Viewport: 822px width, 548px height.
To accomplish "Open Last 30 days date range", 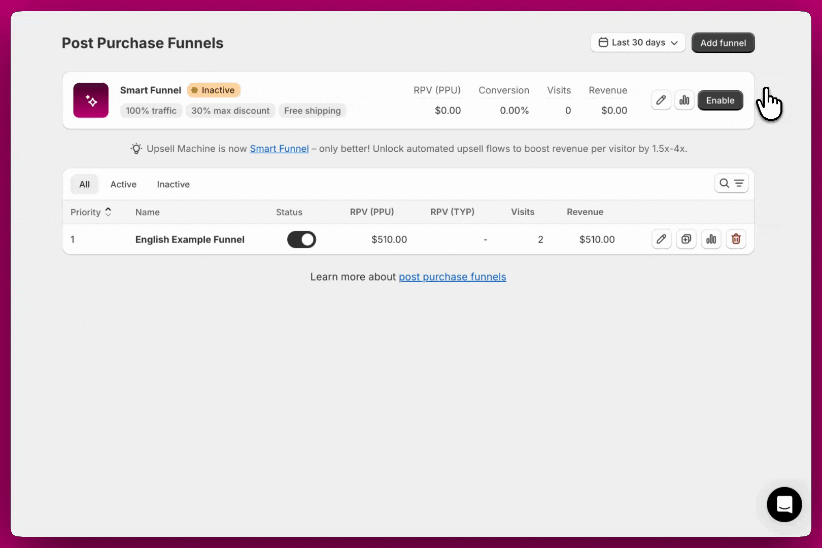I will coord(638,43).
